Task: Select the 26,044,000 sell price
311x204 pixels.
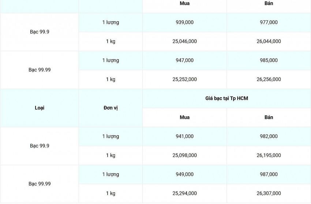Action: pyautogui.click(x=269, y=41)
